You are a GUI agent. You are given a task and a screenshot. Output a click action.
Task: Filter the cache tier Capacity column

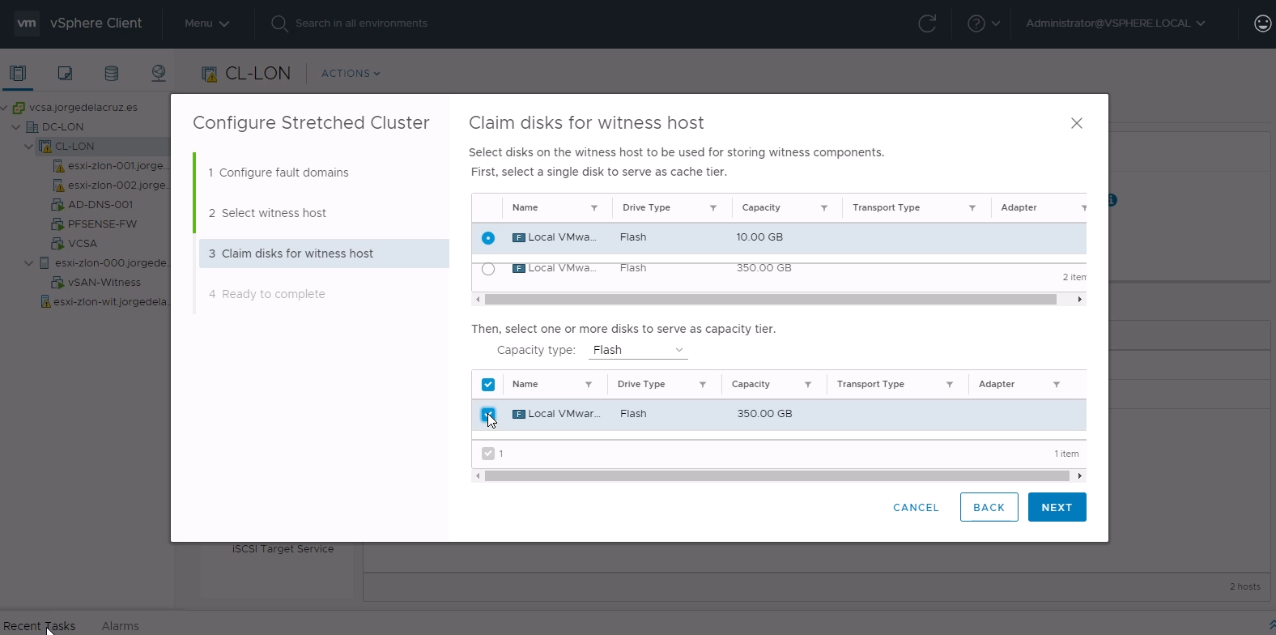point(824,208)
